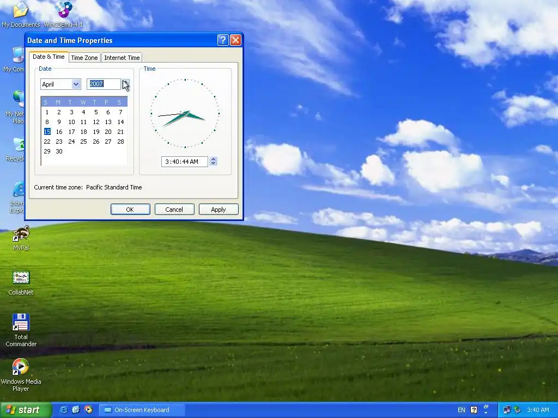Click the EN language indicator
This screenshot has width=558, height=418.
coord(461,410)
